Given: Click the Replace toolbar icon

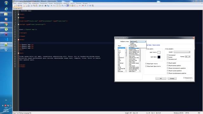Looking at the screenshot, I should tap(48, 6).
